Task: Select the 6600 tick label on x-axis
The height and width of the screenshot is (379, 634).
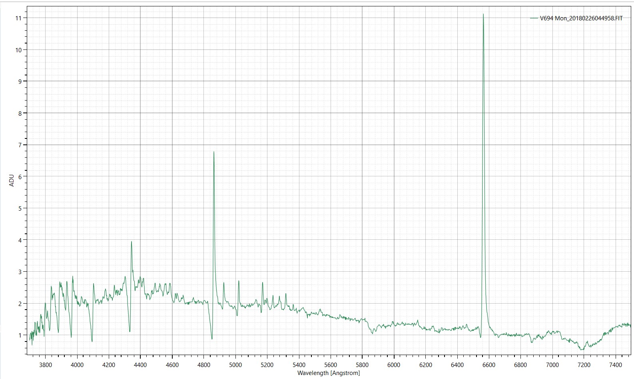Action: (489, 365)
